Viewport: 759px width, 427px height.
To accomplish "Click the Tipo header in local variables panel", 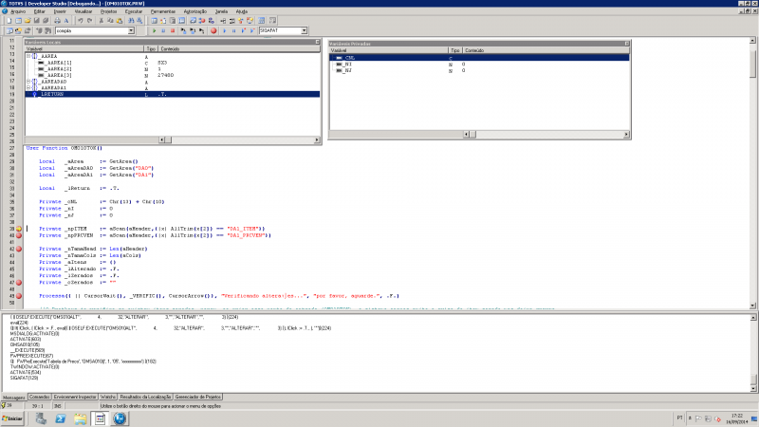I will point(151,49).
